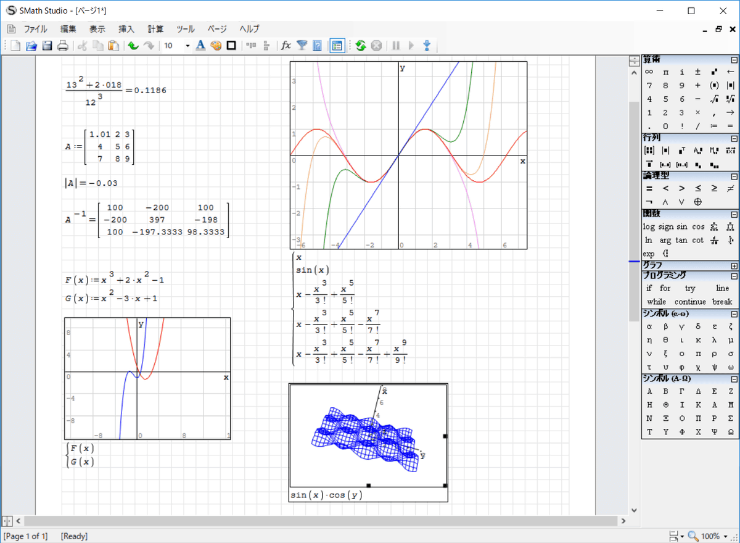Viewport: 740px width, 543px height.
Task: Open the text color 'A' tool
Action: (x=200, y=45)
